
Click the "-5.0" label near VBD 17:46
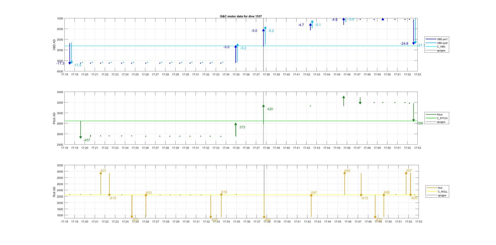(x=351, y=19)
